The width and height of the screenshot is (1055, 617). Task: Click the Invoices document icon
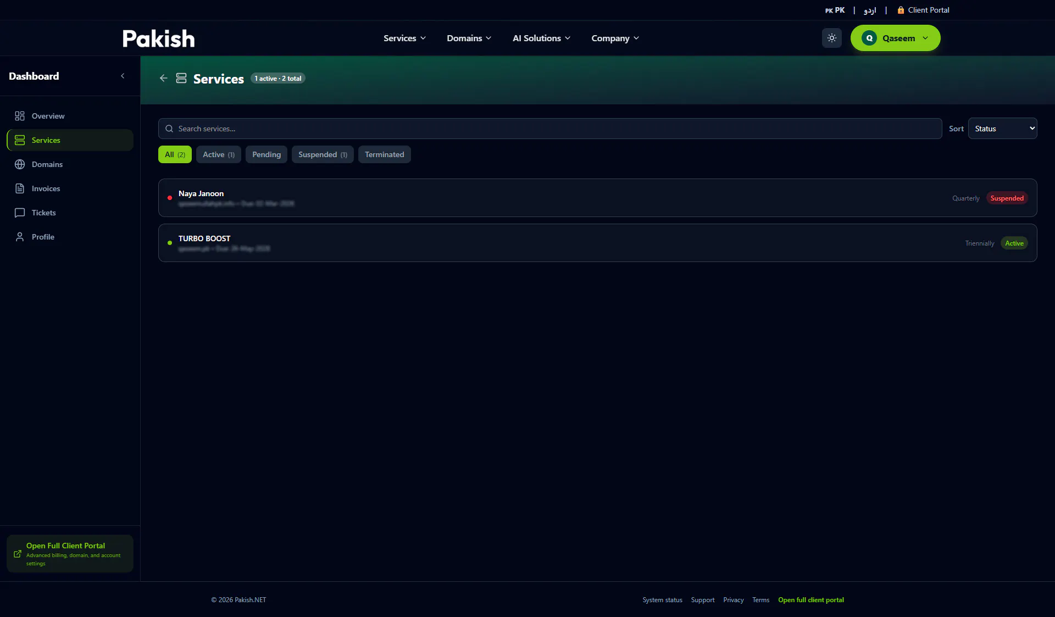pos(20,188)
